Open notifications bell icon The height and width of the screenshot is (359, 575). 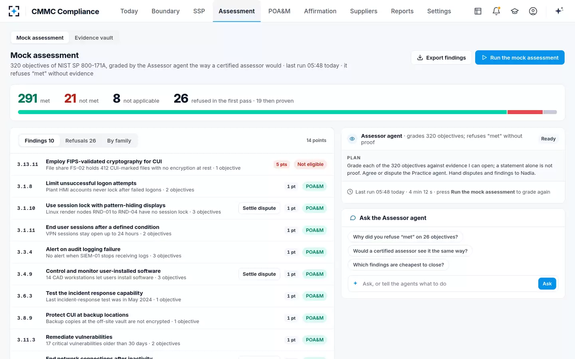[x=496, y=11]
